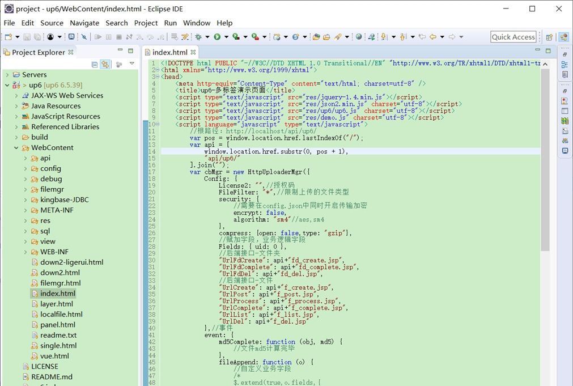Select the kingbase-JDBC folder
573x386 pixels.
tap(64, 200)
